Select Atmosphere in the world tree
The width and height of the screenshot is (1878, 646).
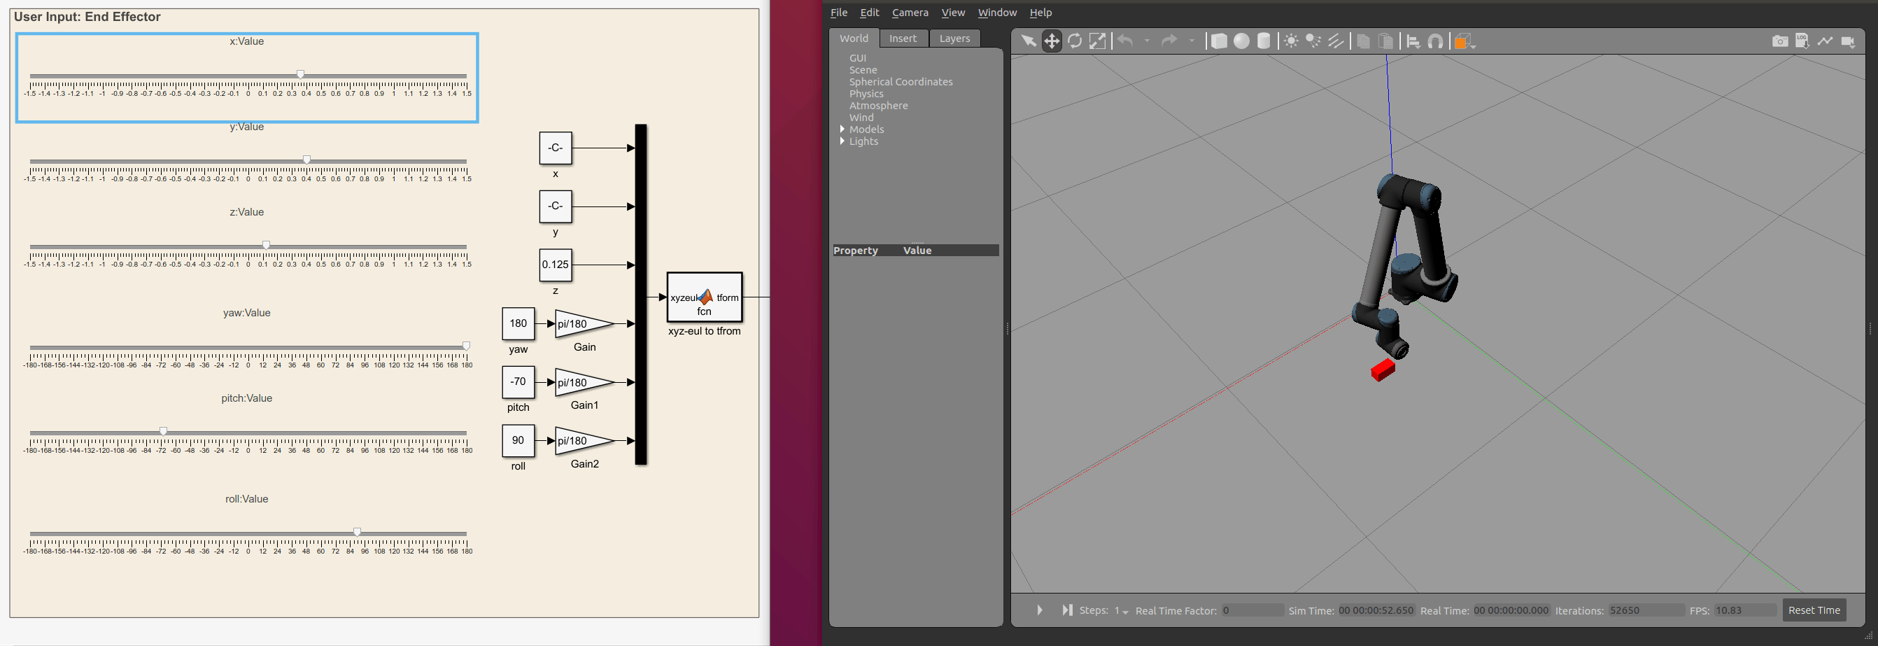click(879, 106)
